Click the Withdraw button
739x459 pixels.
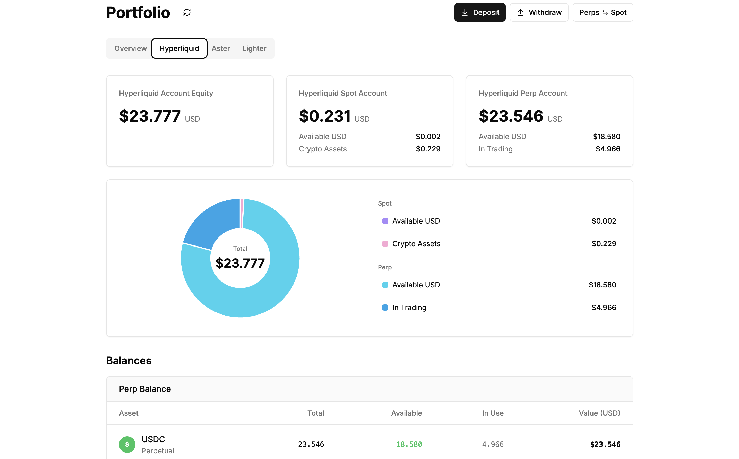(x=539, y=12)
